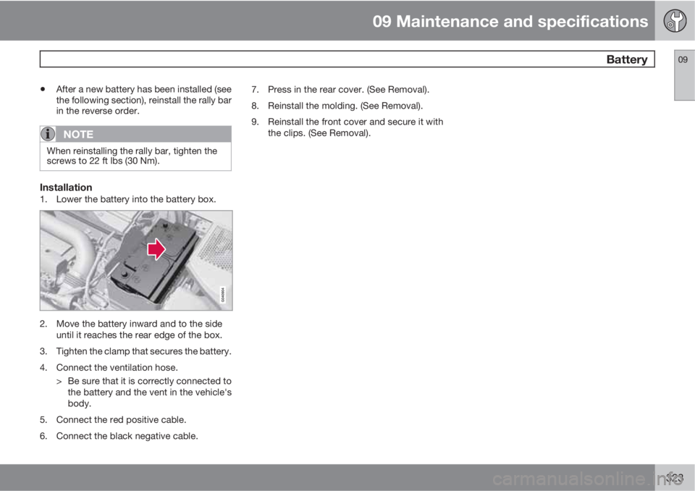Click "Press in the rear cover." step

pyautogui.click(x=348, y=90)
